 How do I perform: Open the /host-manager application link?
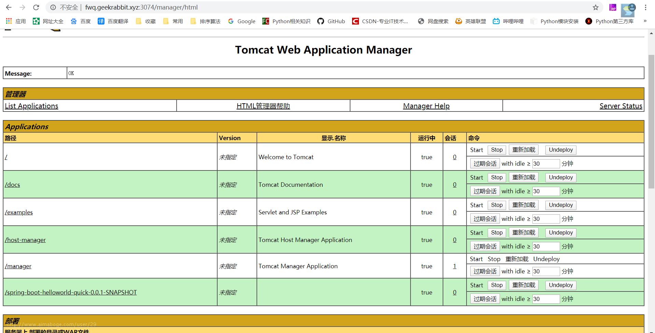(x=25, y=240)
